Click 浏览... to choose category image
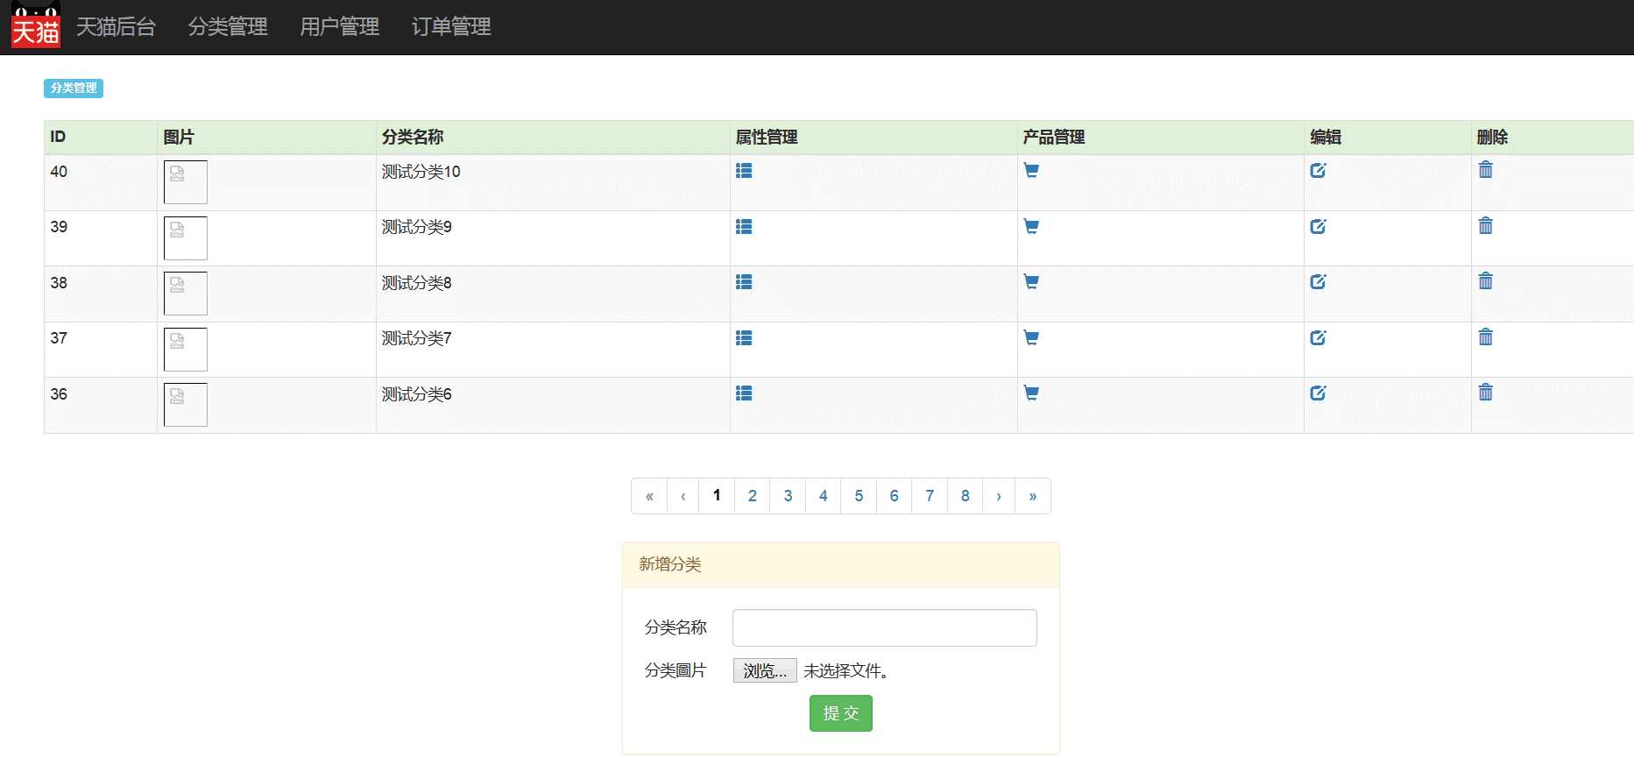The width and height of the screenshot is (1634, 765). [765, 670]
